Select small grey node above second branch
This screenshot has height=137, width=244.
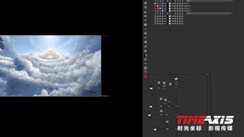click(169, 102)
